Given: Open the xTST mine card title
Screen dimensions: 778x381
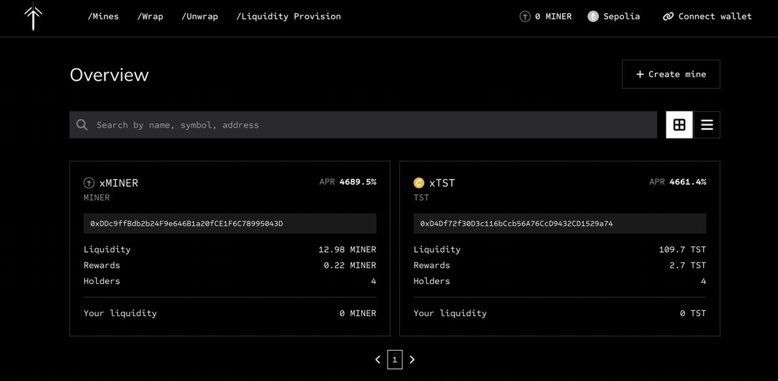Looking at the screenshot, I should (442, 183).
